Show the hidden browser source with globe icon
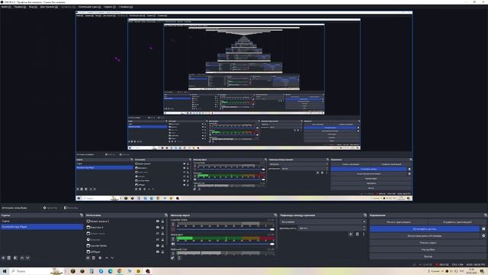 pos(158,239)
